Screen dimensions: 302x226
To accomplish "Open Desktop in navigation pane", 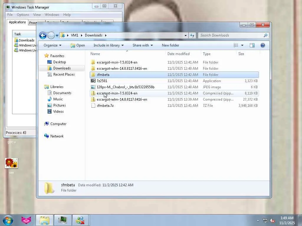I will click(59, 62).
